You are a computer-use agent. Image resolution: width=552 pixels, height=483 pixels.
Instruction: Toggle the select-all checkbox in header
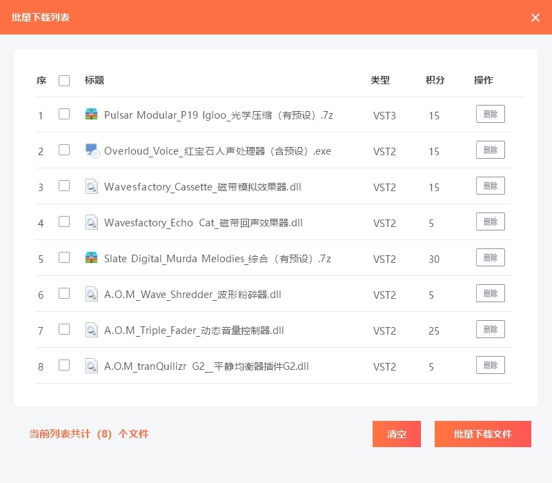coord(64,81)
